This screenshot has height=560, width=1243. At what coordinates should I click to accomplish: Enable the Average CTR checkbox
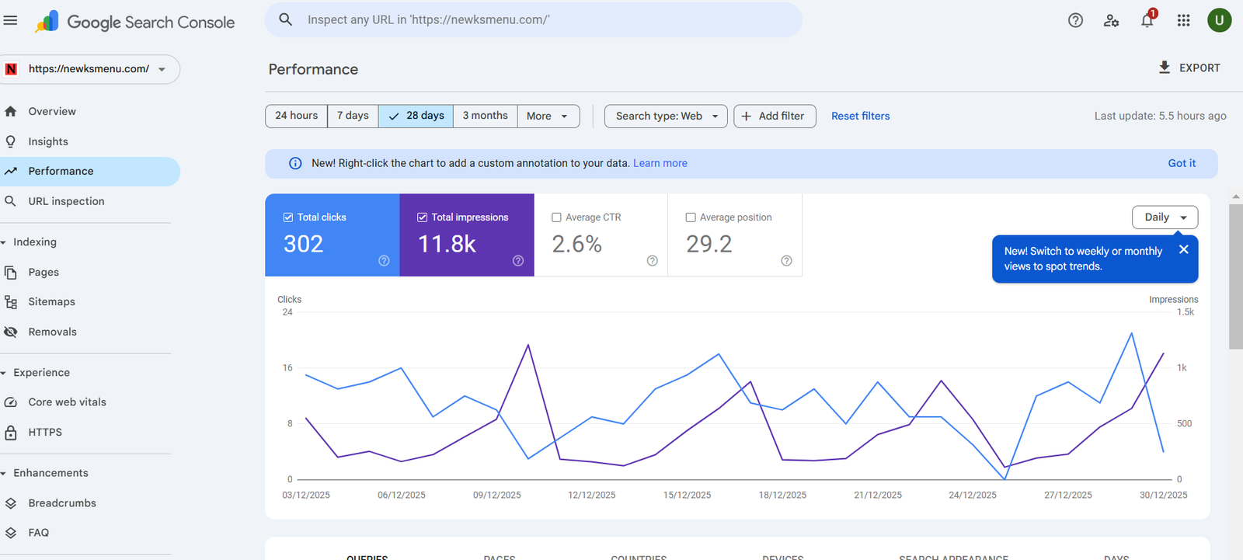click(x=556, y=217)
